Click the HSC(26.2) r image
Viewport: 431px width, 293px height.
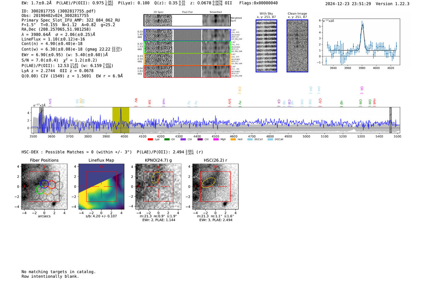215,187
